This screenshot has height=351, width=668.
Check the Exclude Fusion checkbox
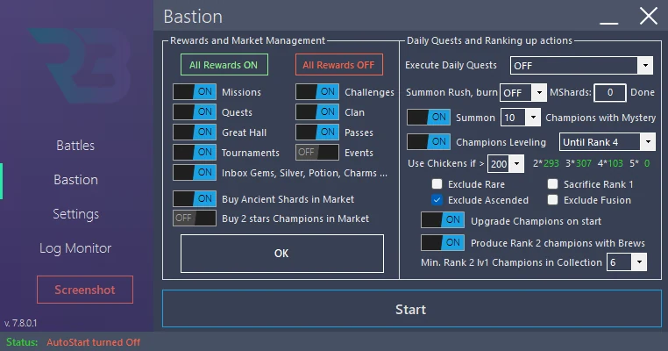coord(552,199)
